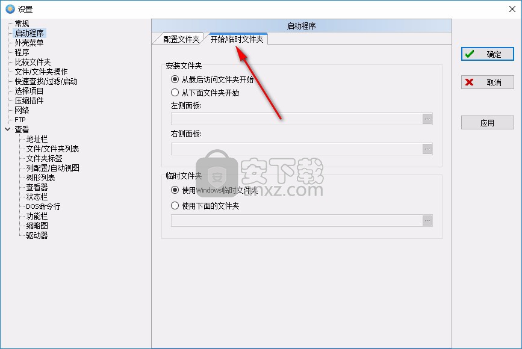
Task: Open 快速查找/过滤/启动 settings category
Action: pos(46,81)
